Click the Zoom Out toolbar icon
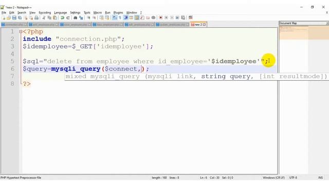This screenshot has height=185, width=329. tap(94, 18)
